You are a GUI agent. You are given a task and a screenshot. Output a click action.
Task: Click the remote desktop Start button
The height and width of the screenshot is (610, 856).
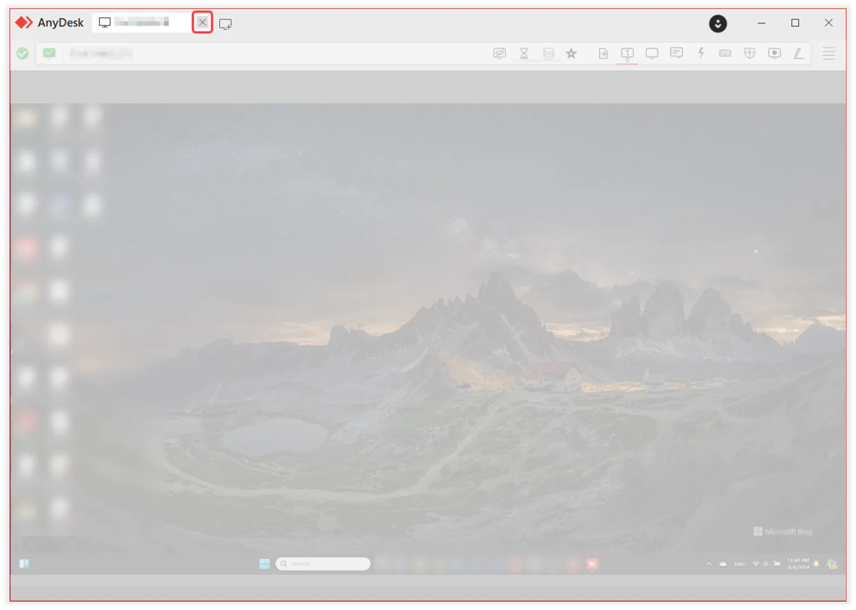coord(263,563)
